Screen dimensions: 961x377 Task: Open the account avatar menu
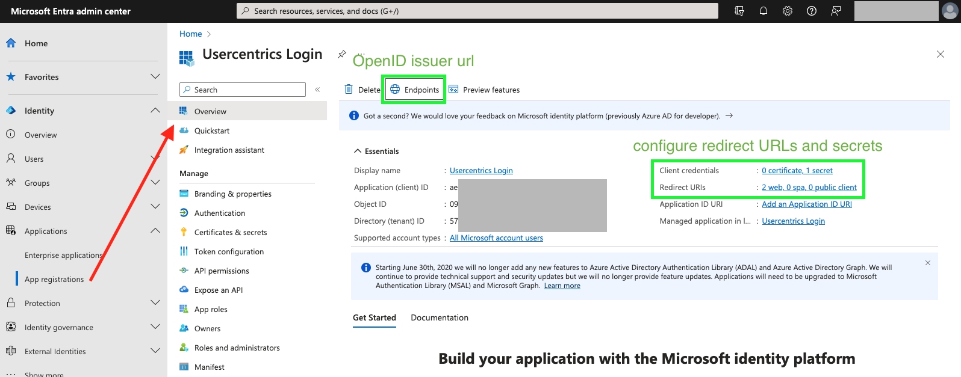tap(950, 11)
